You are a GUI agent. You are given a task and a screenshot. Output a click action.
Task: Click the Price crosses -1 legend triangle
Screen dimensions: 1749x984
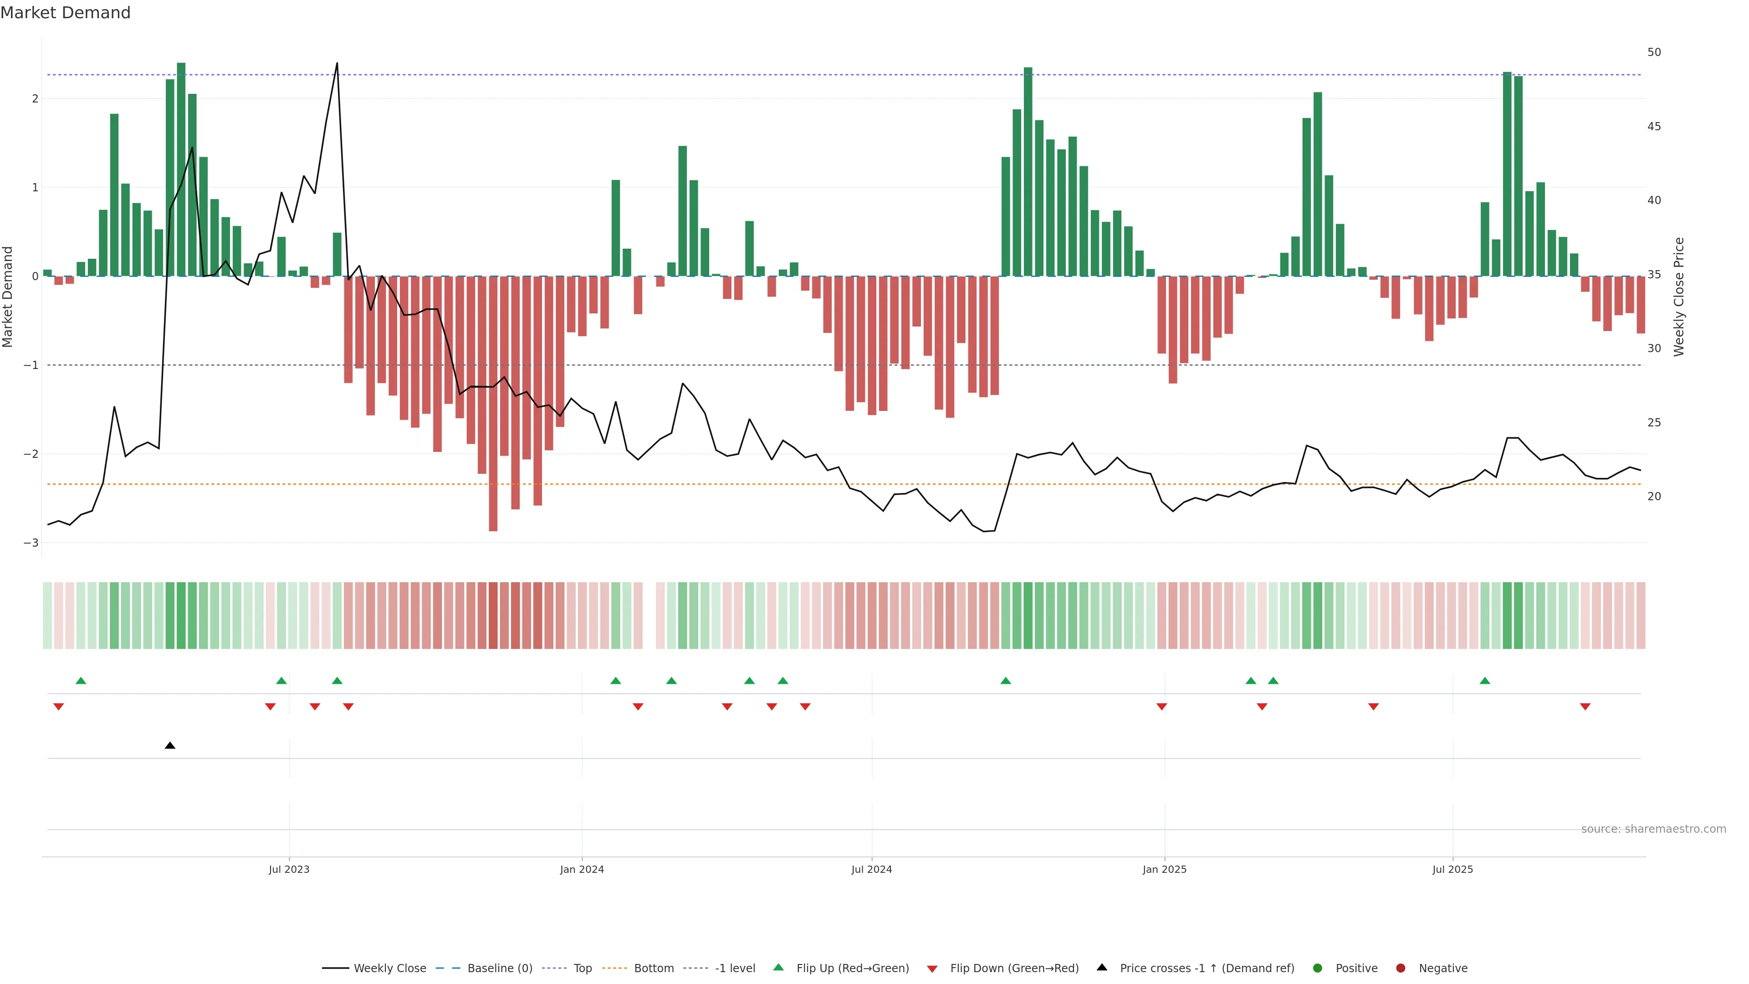(x=1101, y=967)
